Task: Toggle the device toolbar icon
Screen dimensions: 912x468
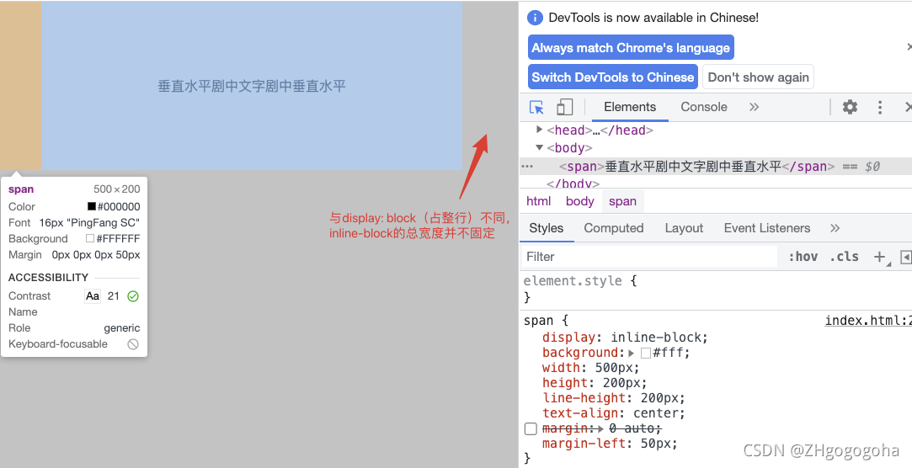Action: tap(564, 107)
